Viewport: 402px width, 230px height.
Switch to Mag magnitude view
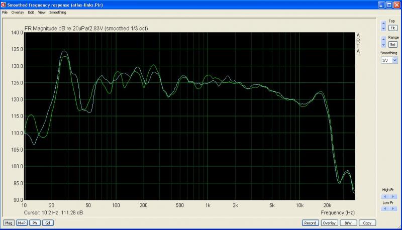pyautogui.click(x=9, y=223)
